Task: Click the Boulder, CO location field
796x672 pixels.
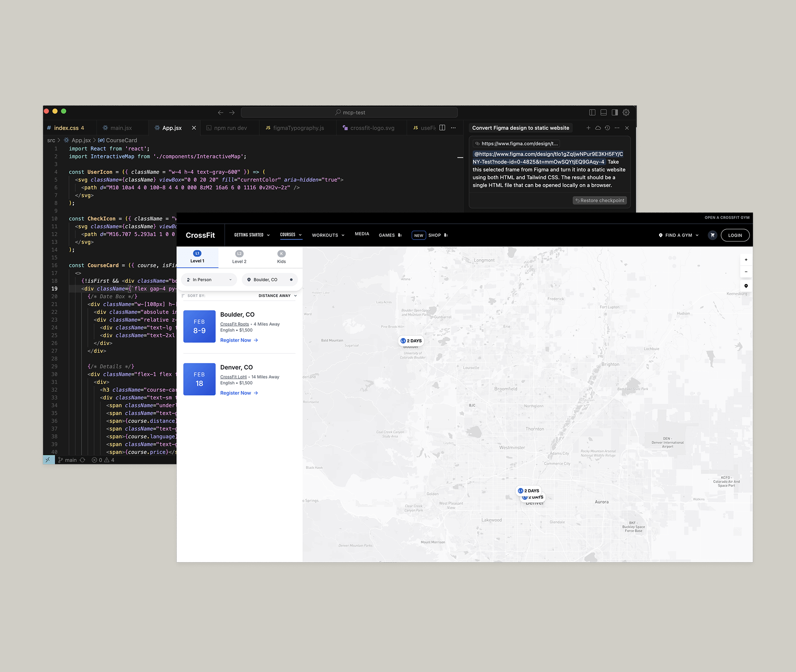Action: [x=270, y=280]
